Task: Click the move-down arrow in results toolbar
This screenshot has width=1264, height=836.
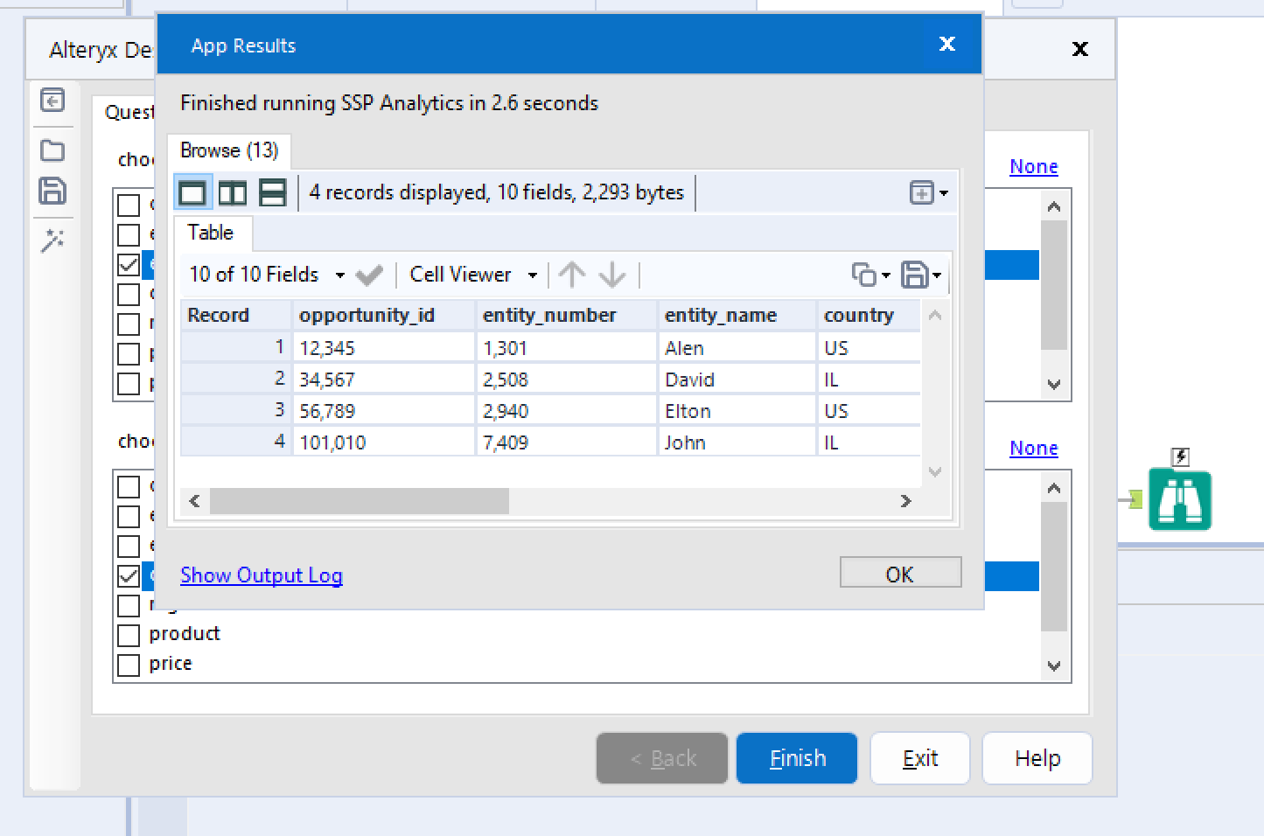Action: click(612, 275)
